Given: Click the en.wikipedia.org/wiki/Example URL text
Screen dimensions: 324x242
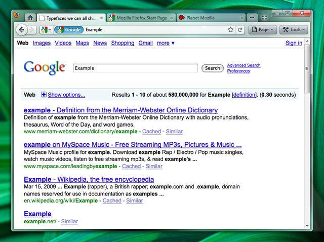Looking at the screenshot, I should 61,200.
